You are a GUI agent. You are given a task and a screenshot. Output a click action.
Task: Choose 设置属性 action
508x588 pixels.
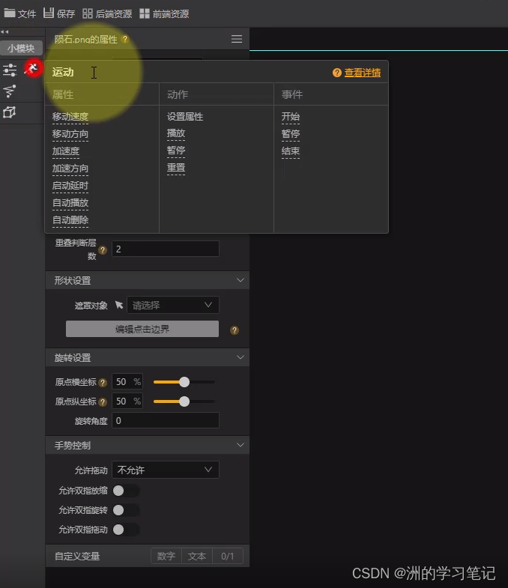click(185, 117)
